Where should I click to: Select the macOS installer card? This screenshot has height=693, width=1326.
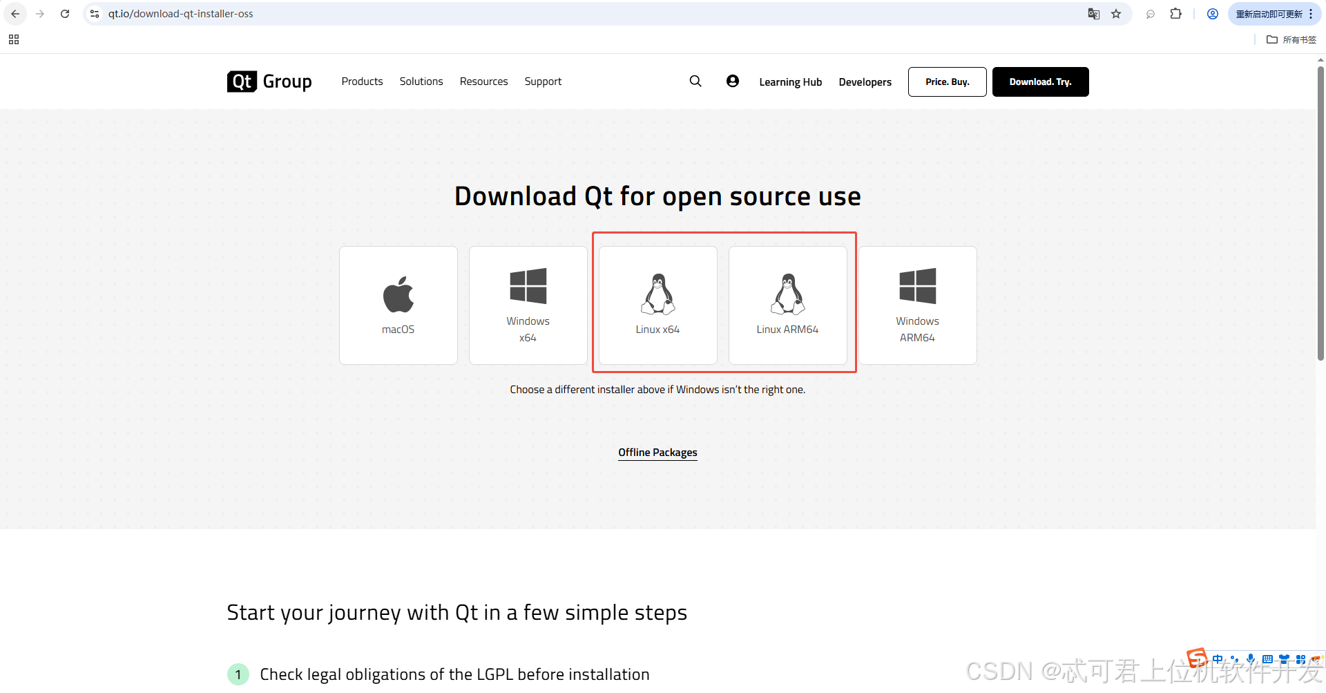pos(398,305)
